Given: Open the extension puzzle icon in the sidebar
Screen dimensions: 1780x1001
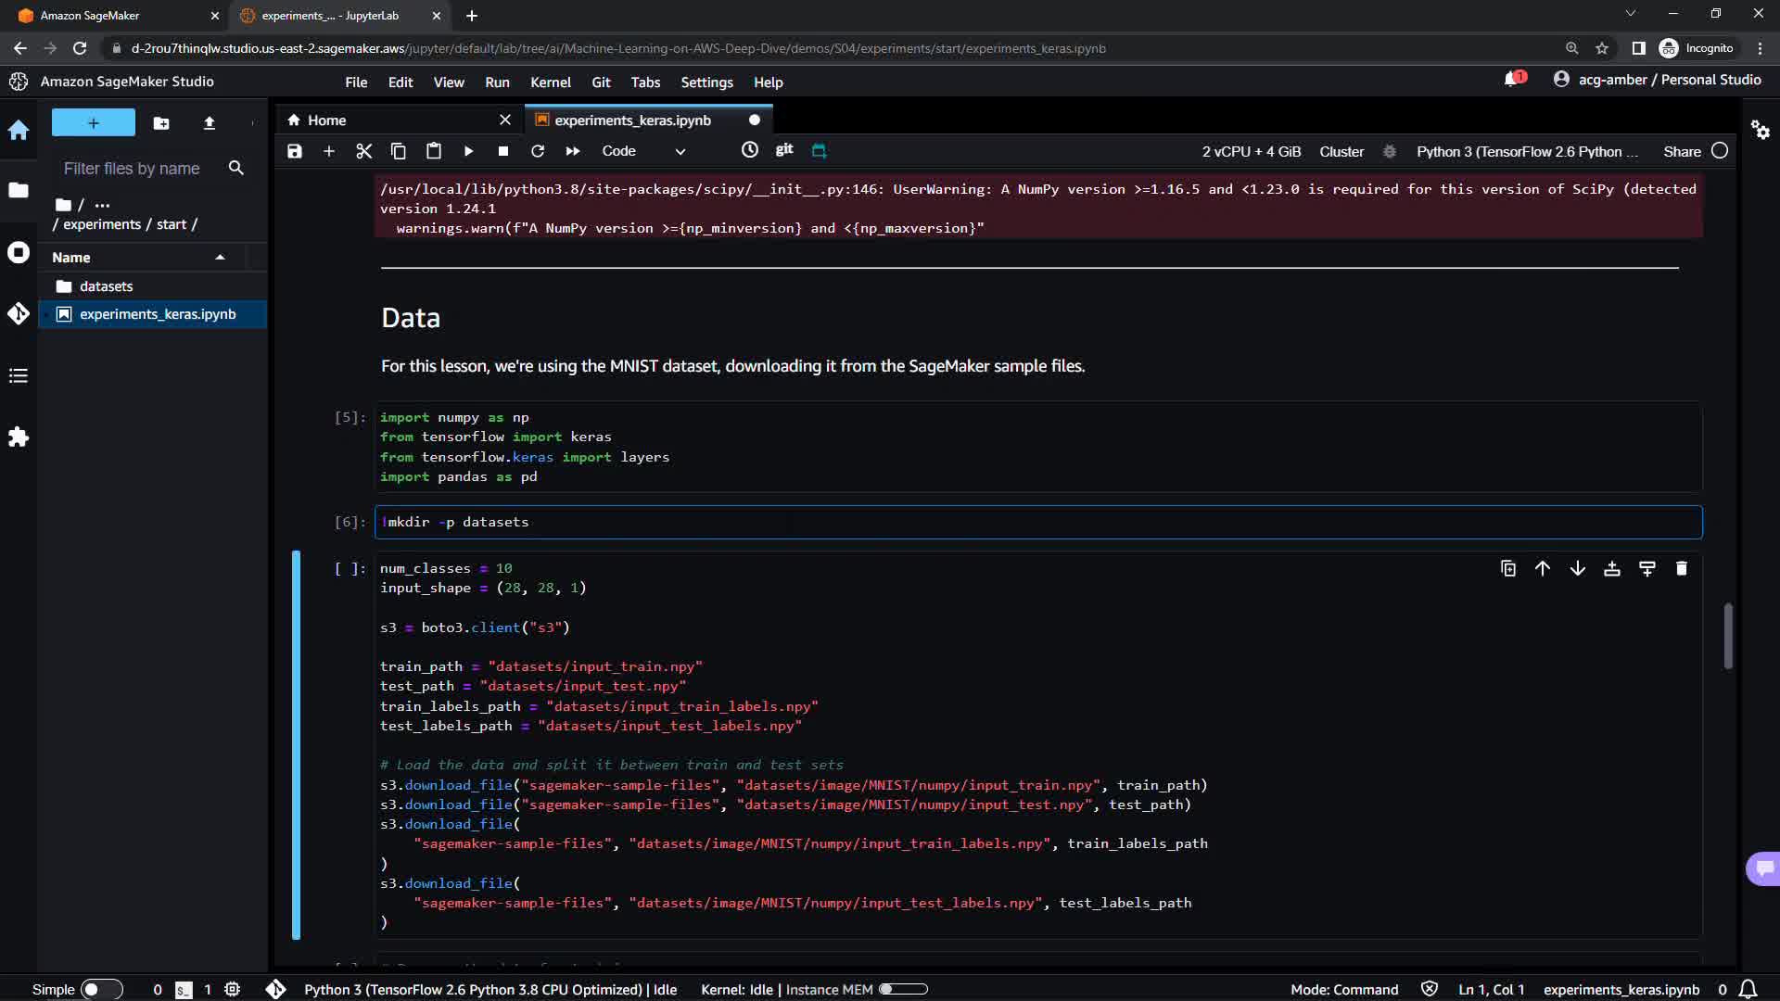Looking at the screenshot, I should [19, 437].
